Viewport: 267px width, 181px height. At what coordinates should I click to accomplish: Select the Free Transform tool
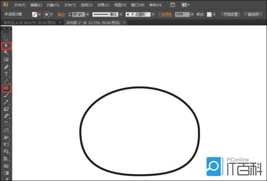tap(6, 145)
